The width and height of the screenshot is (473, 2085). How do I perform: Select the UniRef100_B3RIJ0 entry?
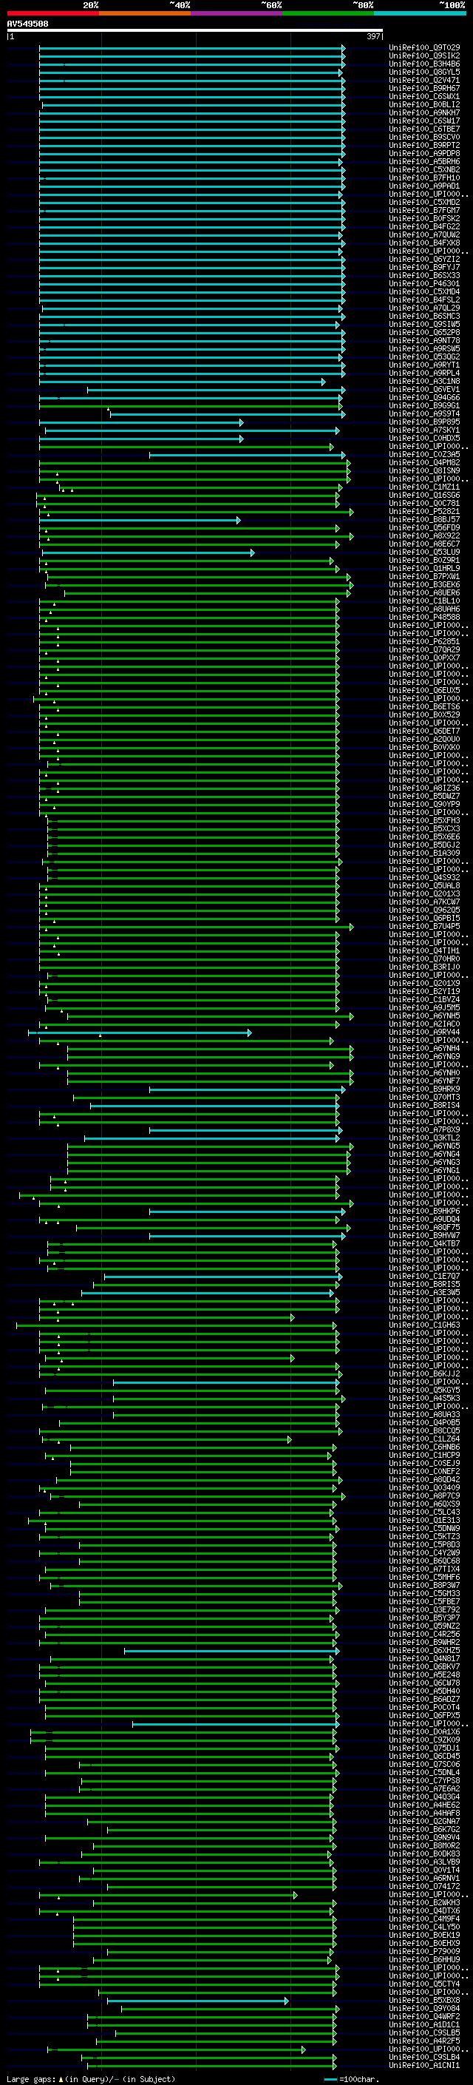point(424,968)
